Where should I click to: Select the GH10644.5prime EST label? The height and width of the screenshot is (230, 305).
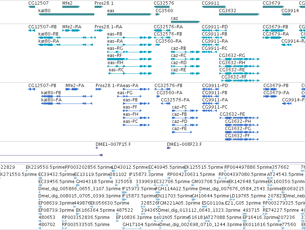pyautogui.click(x=210, y=196)
